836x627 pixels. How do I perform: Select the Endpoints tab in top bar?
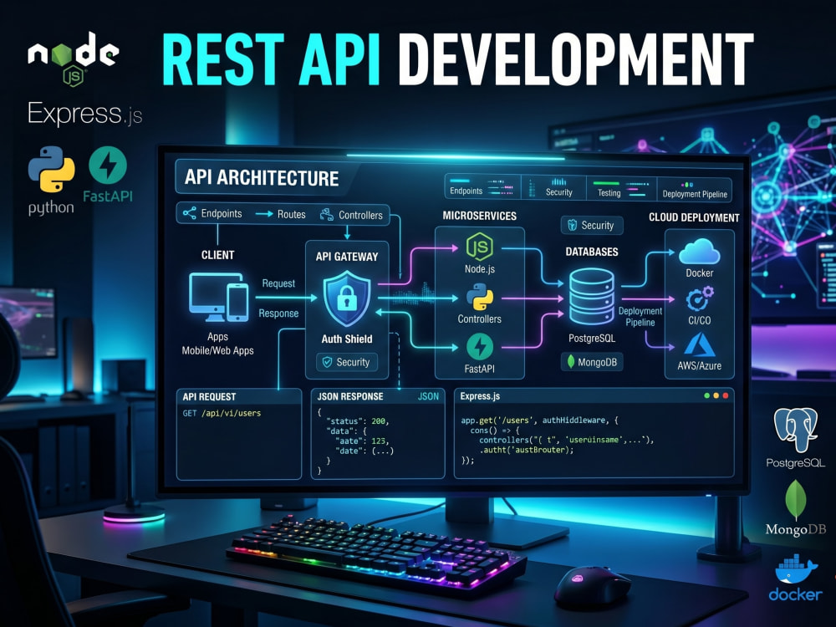pos(482,187)
